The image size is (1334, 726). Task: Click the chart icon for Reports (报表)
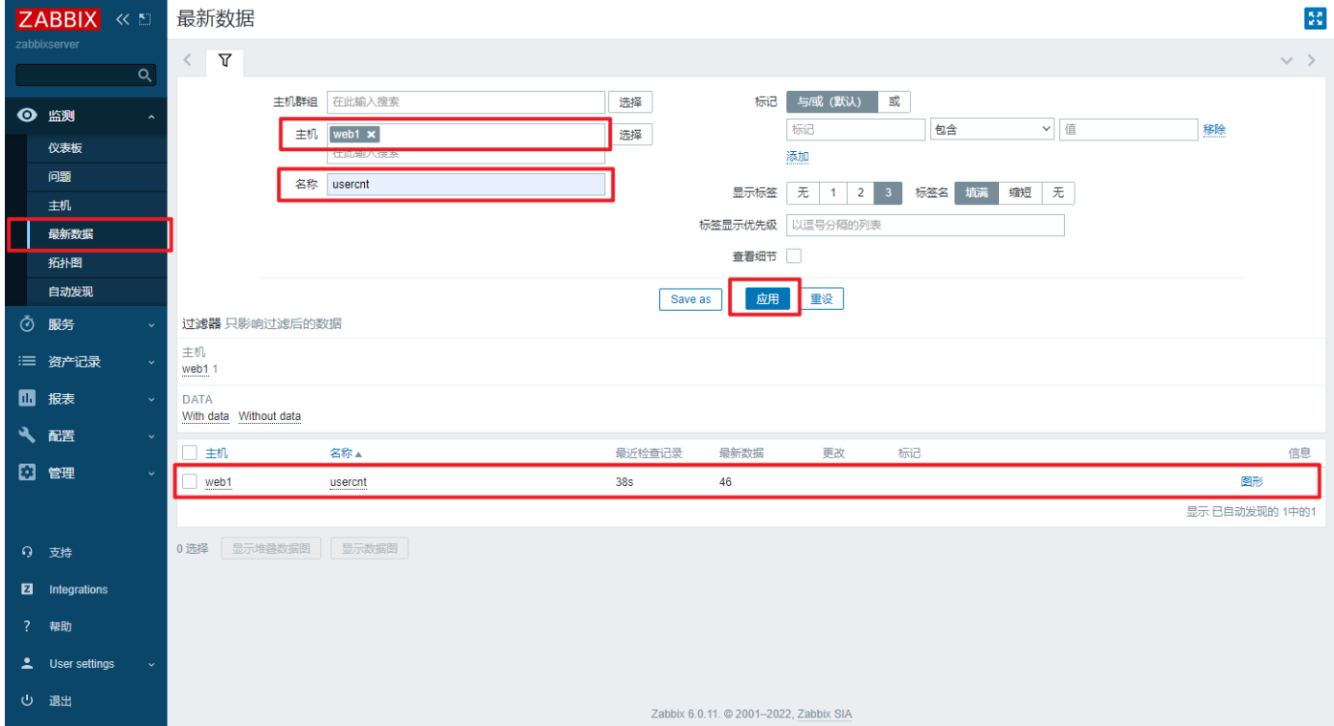tap(28, 398)
